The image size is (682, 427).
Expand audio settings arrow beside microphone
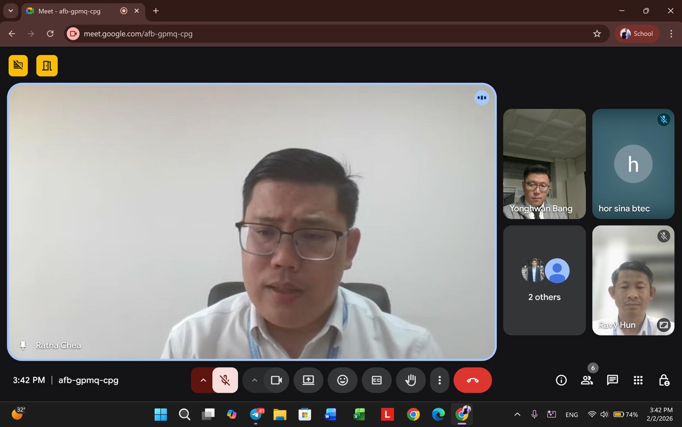click(x=203, y=380)
